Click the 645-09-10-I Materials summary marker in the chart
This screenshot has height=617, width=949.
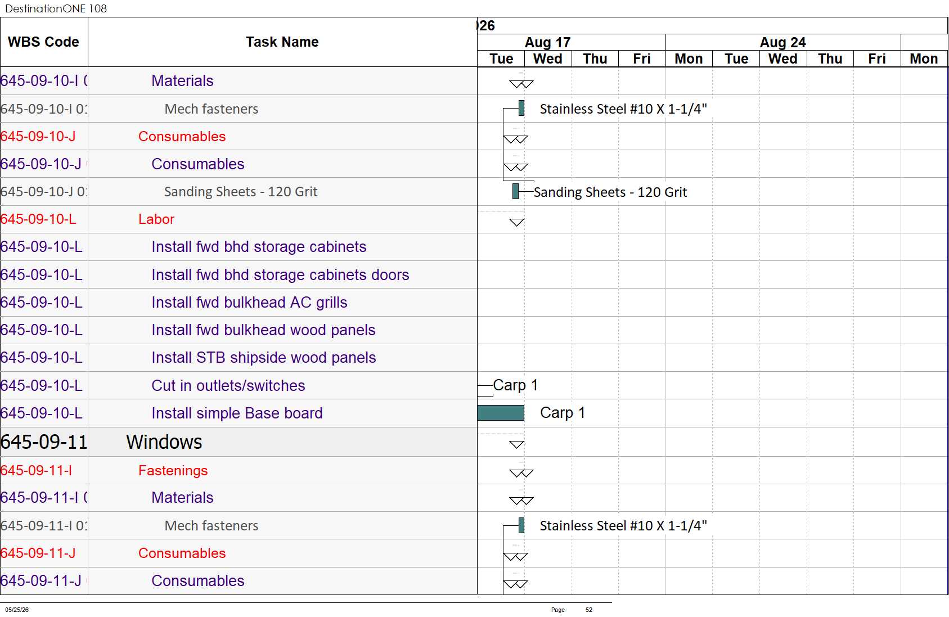tap(521, 84)
